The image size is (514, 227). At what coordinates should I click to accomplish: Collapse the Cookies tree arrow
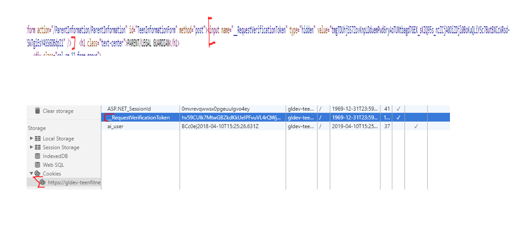point(31,174)
